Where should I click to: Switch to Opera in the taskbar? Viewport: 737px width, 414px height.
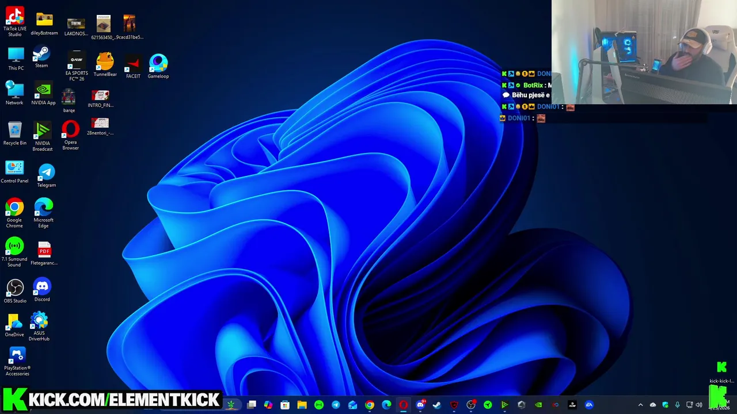403,405
